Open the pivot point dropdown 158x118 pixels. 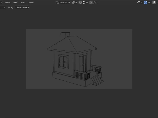pos(74,2)
